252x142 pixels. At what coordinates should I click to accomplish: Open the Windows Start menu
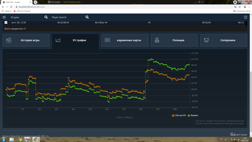[4, 139]
